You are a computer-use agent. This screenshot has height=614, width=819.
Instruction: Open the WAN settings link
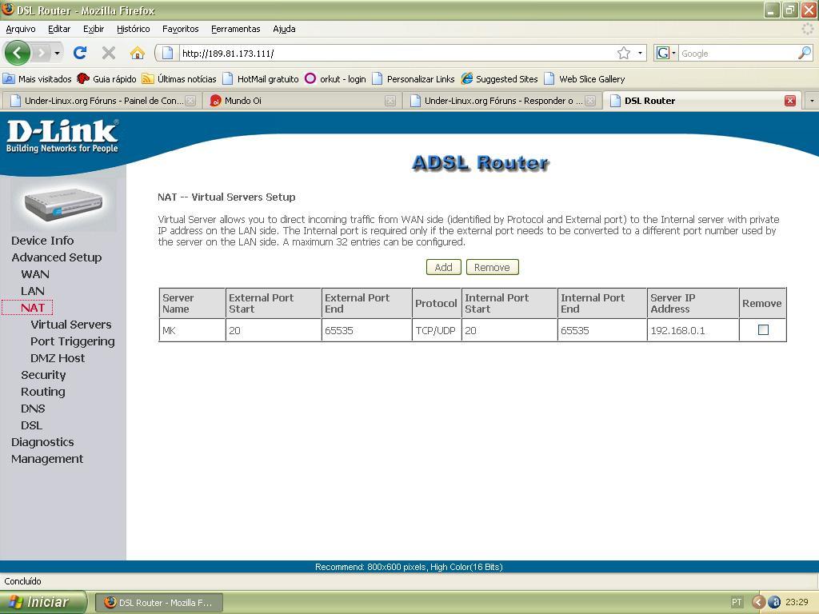35,274
